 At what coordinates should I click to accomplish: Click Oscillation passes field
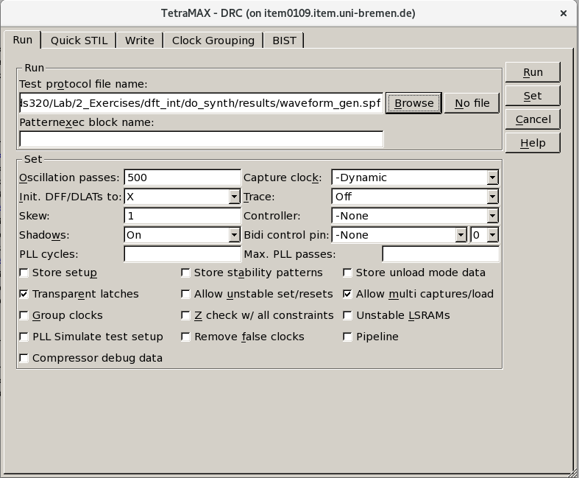182,178
